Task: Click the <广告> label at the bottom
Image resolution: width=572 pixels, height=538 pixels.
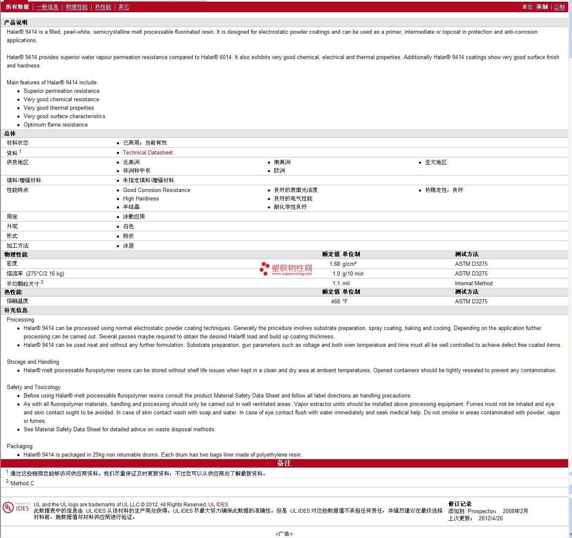Action: point(284,534)
